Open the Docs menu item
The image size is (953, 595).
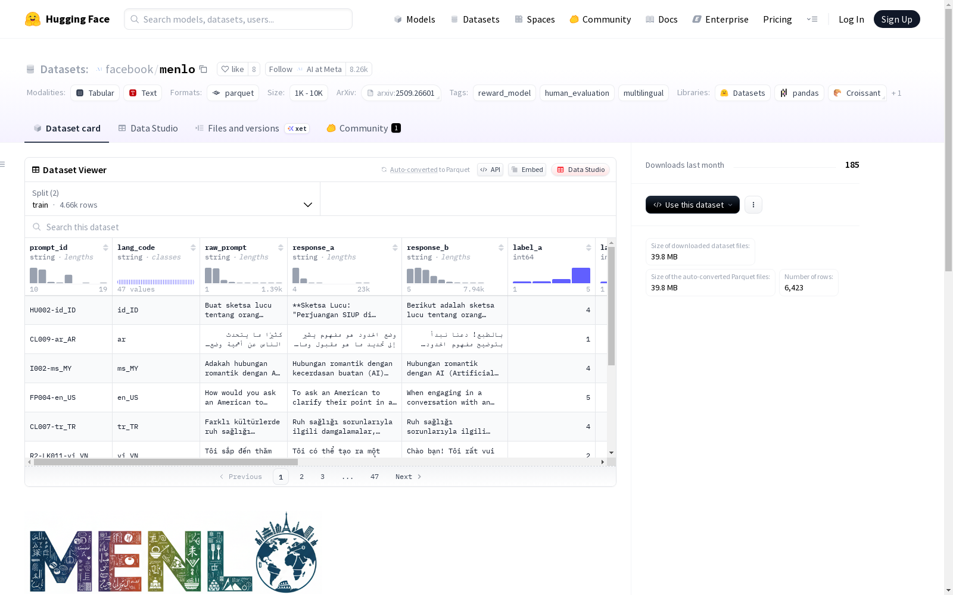tap(662, 19)
